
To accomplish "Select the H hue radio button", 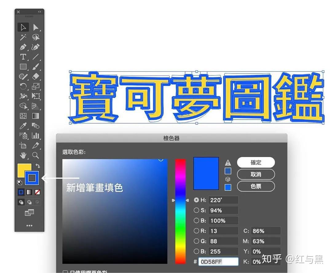I will [x=196, y=200].
